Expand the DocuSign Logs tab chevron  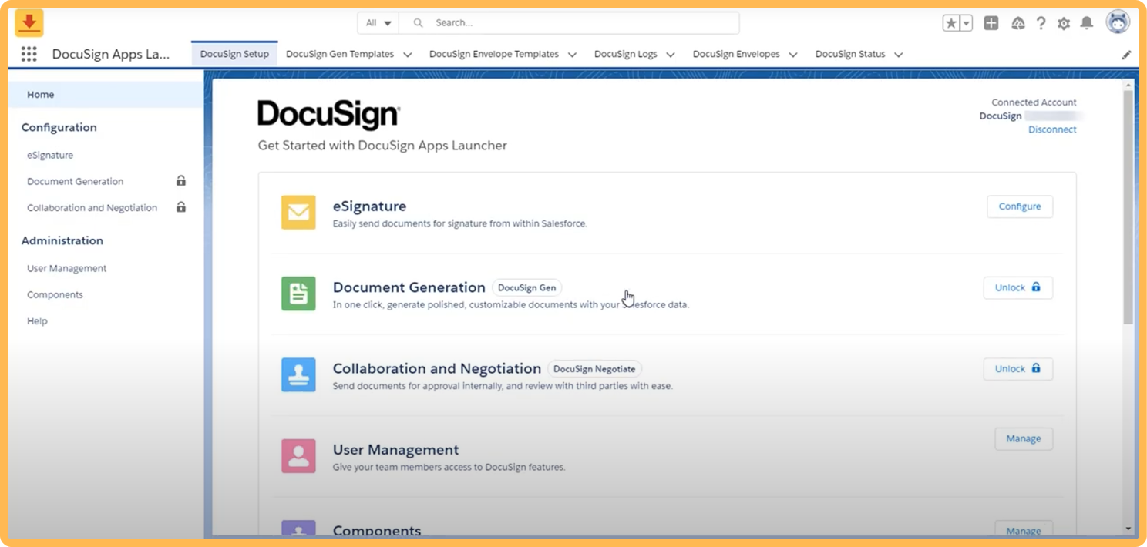(x=671, y=55)
